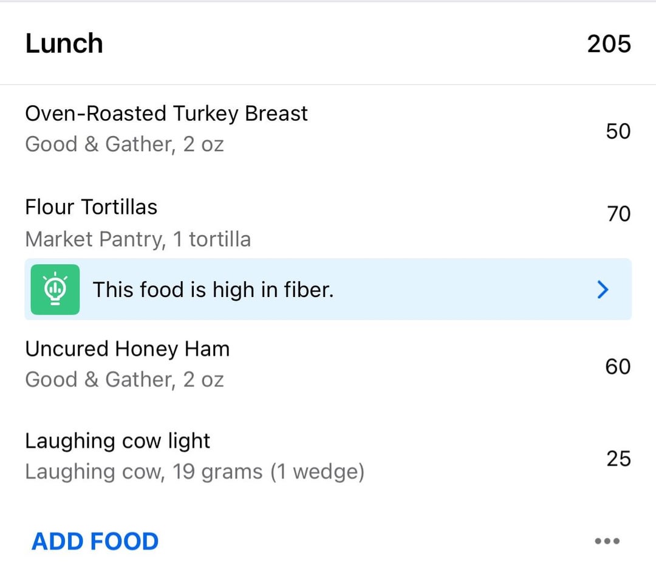Open the Lunch meal header

click(x=328, y=44)
